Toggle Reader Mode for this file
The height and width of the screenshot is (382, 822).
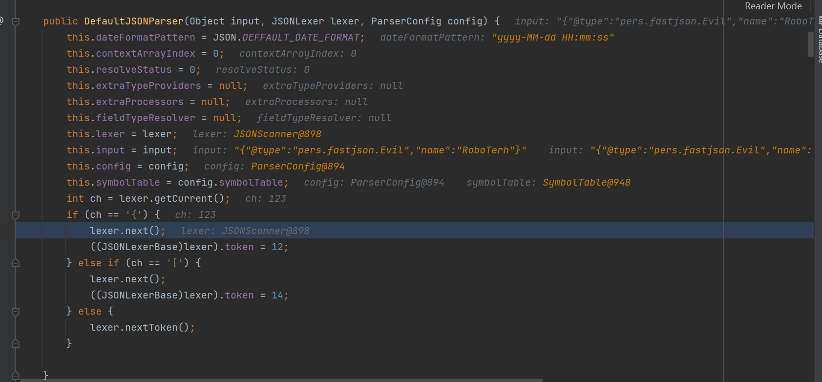coord(773,6)
